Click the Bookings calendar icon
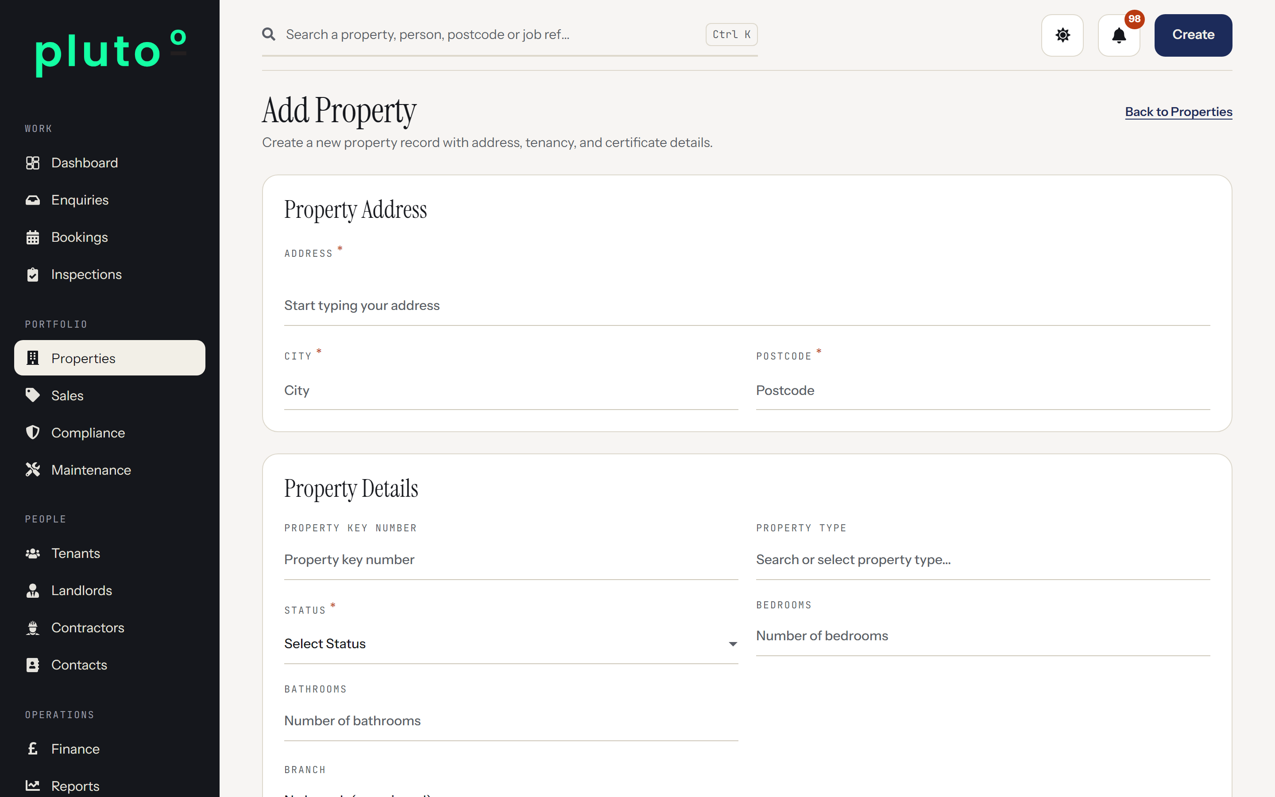The width and height of the screenshot is (1275, 797). point(33,237)
